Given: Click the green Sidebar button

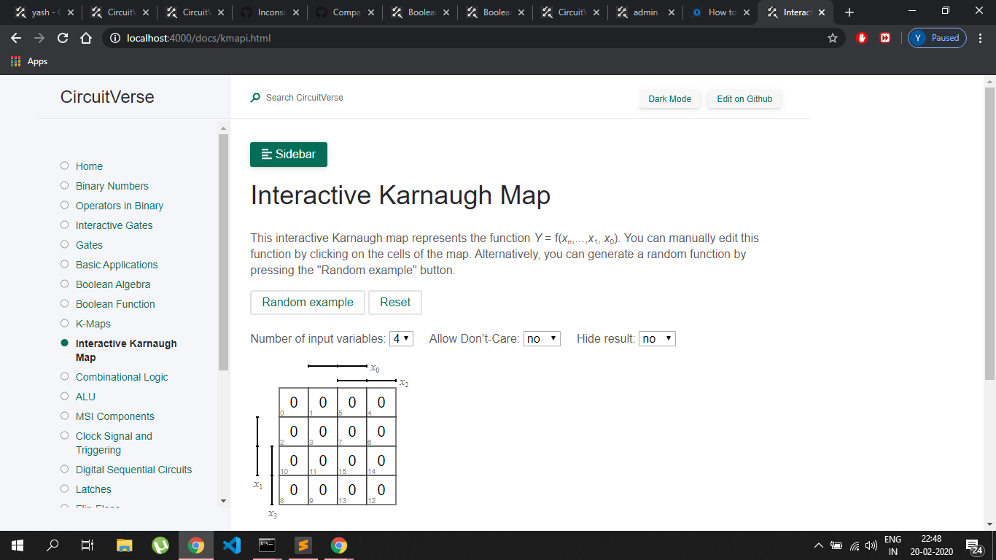Looking at the screenshot, I should (x=289, y=155).
